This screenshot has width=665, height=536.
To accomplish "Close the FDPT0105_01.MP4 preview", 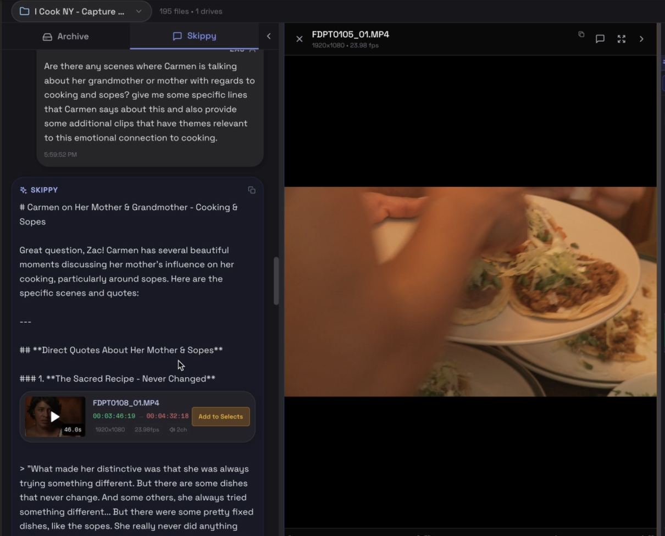I will (300, 38).
